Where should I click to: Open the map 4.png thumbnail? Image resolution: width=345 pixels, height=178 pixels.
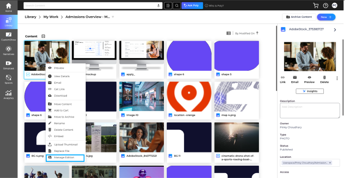click(x=237, y=96)
